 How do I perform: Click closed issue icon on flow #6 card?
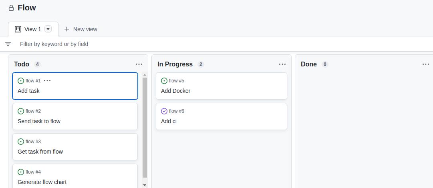click(164, 111)
